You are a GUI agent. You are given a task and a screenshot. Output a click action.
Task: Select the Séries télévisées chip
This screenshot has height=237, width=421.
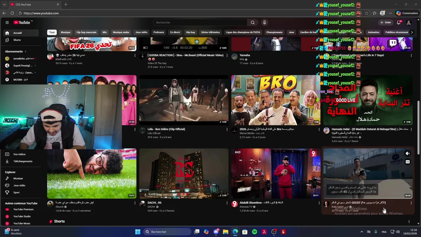tap(210, 32)
